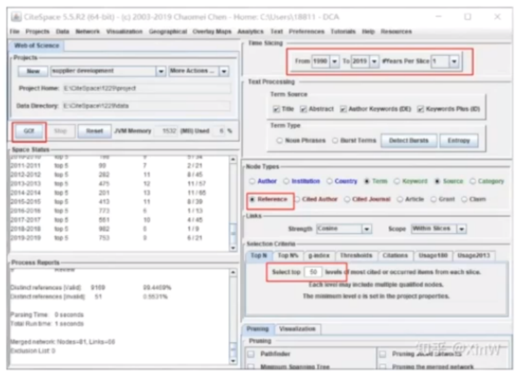The width and height of the screenshot is (516, 373).
Task: Click the GO! button
Action: pyautogui.click(x=29, y=131)
